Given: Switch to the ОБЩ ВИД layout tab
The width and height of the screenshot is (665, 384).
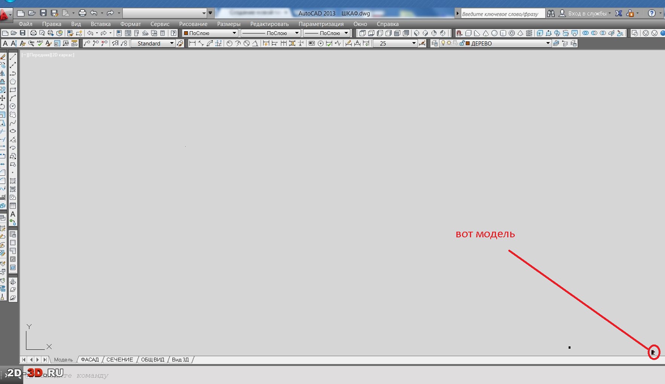Looking at the screenshot, I should pos(153,360).
